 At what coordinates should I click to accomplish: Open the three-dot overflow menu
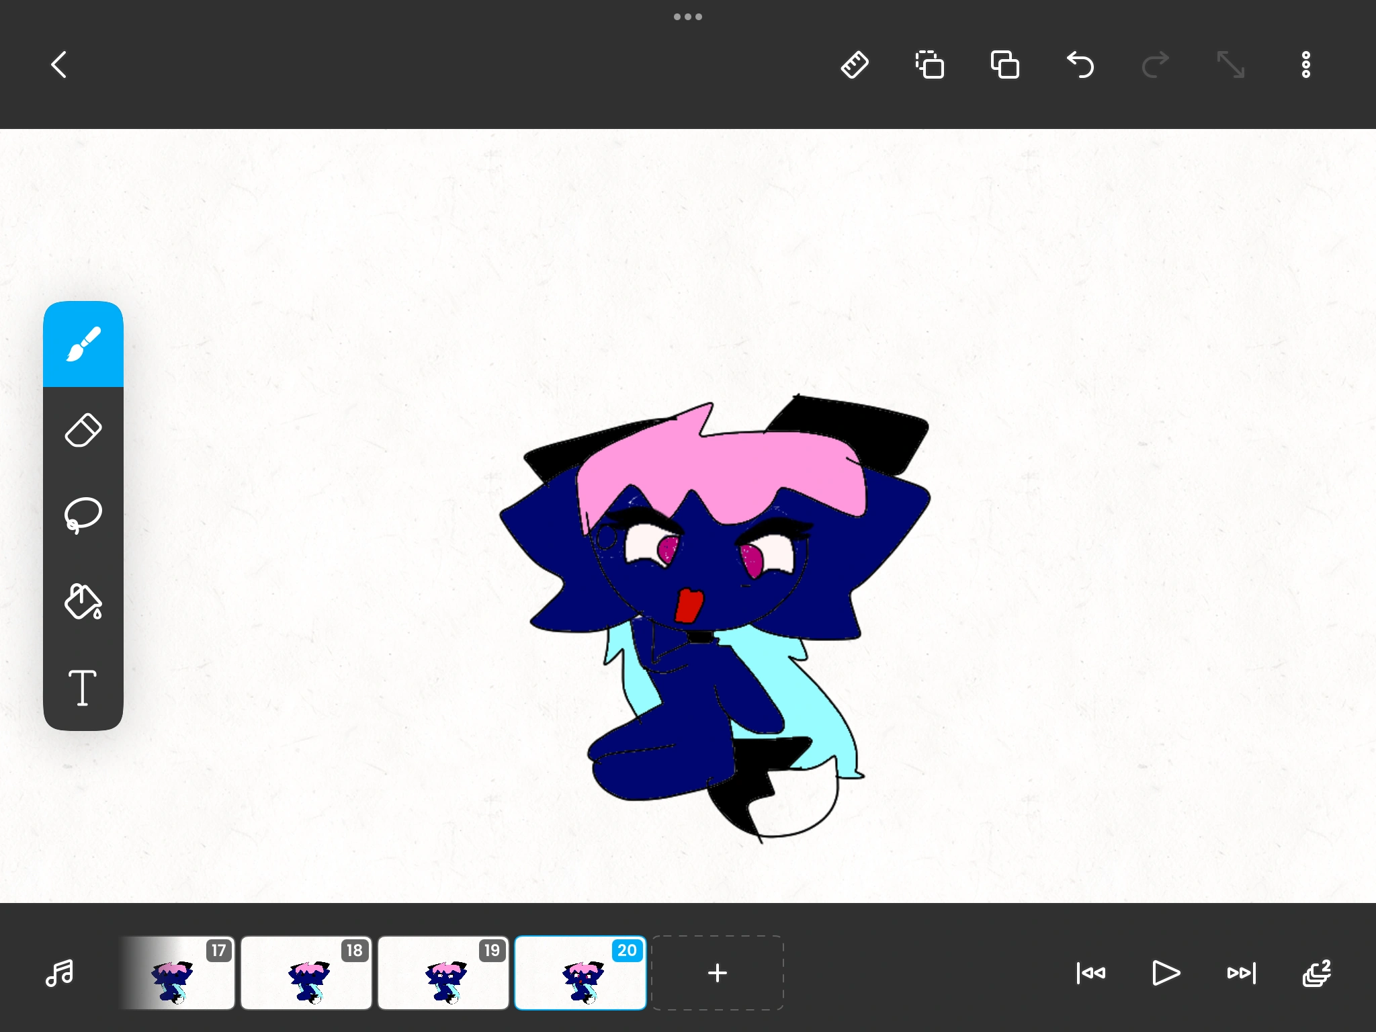coord(1305,65)
